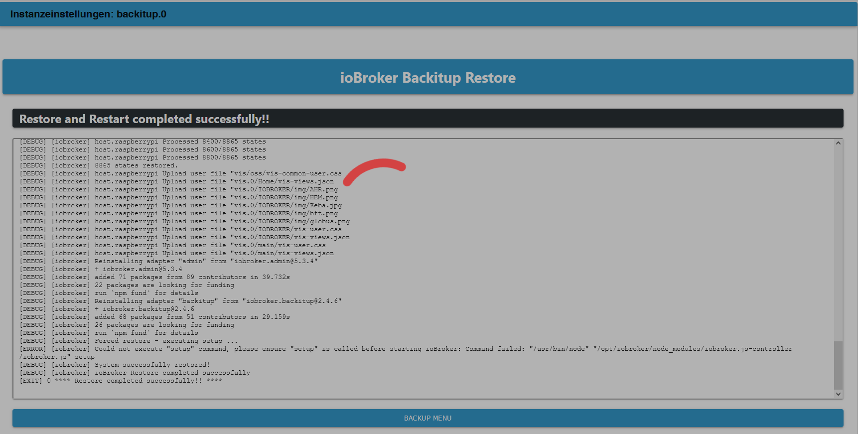This screenshot has height=434, width=858.
Task: Click the log scrollbar down arrow
Action: point(838,394)
